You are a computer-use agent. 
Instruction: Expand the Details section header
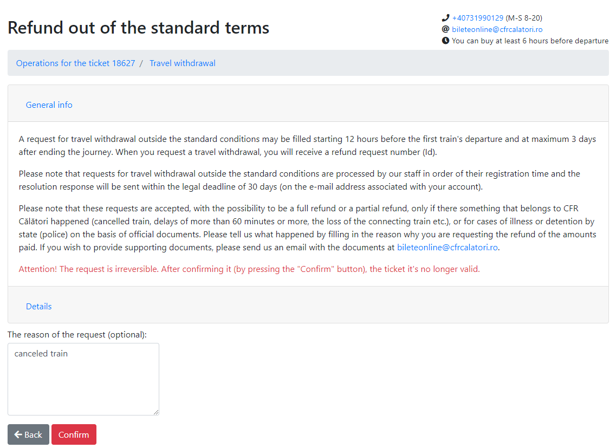pyautogui.click(x=38, y=307)
